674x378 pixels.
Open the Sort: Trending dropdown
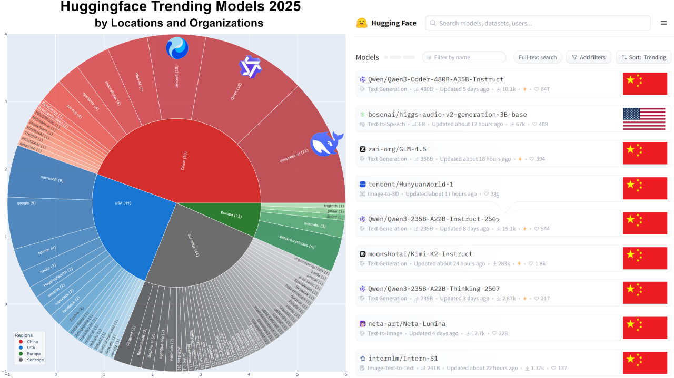tap(643, 57)
